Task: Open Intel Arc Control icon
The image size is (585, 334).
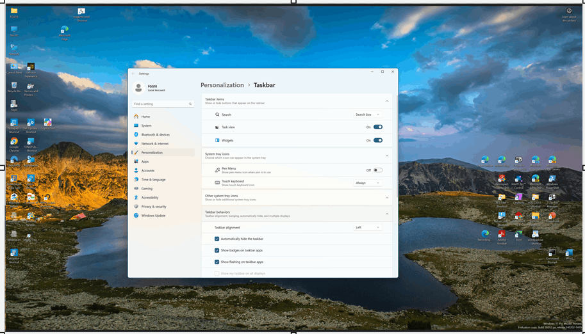Action: pos(518,182)
